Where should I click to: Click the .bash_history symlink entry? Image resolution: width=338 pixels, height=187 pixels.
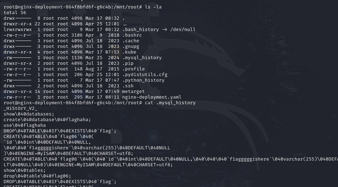click(141, 30)
